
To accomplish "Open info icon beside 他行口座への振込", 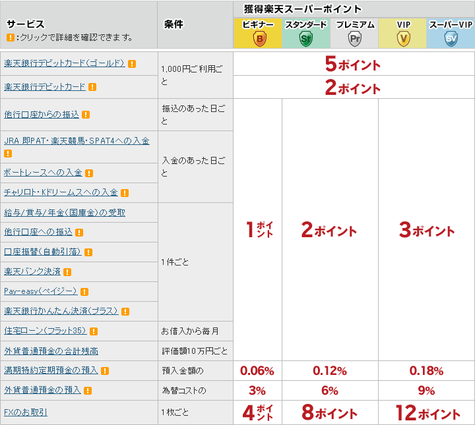I will (79, 233).
